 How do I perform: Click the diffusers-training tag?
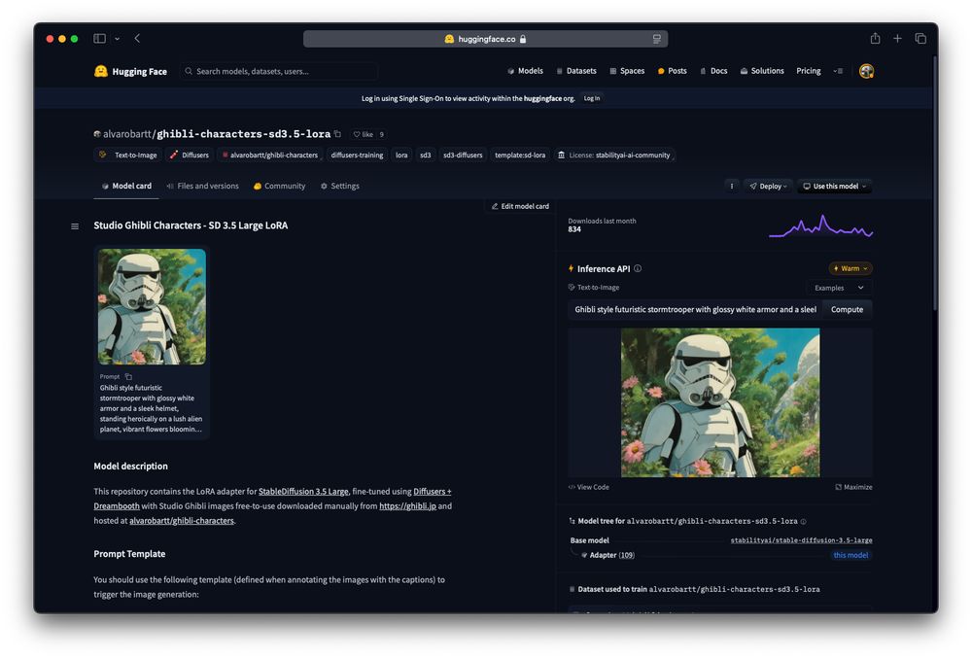pyautogui.click(x=357, y=156)
